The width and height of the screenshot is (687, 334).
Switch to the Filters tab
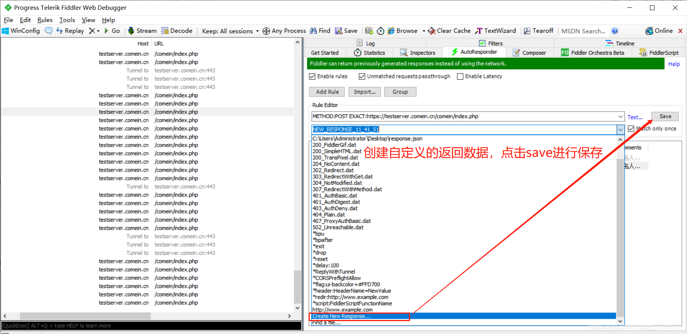(491, 43)
